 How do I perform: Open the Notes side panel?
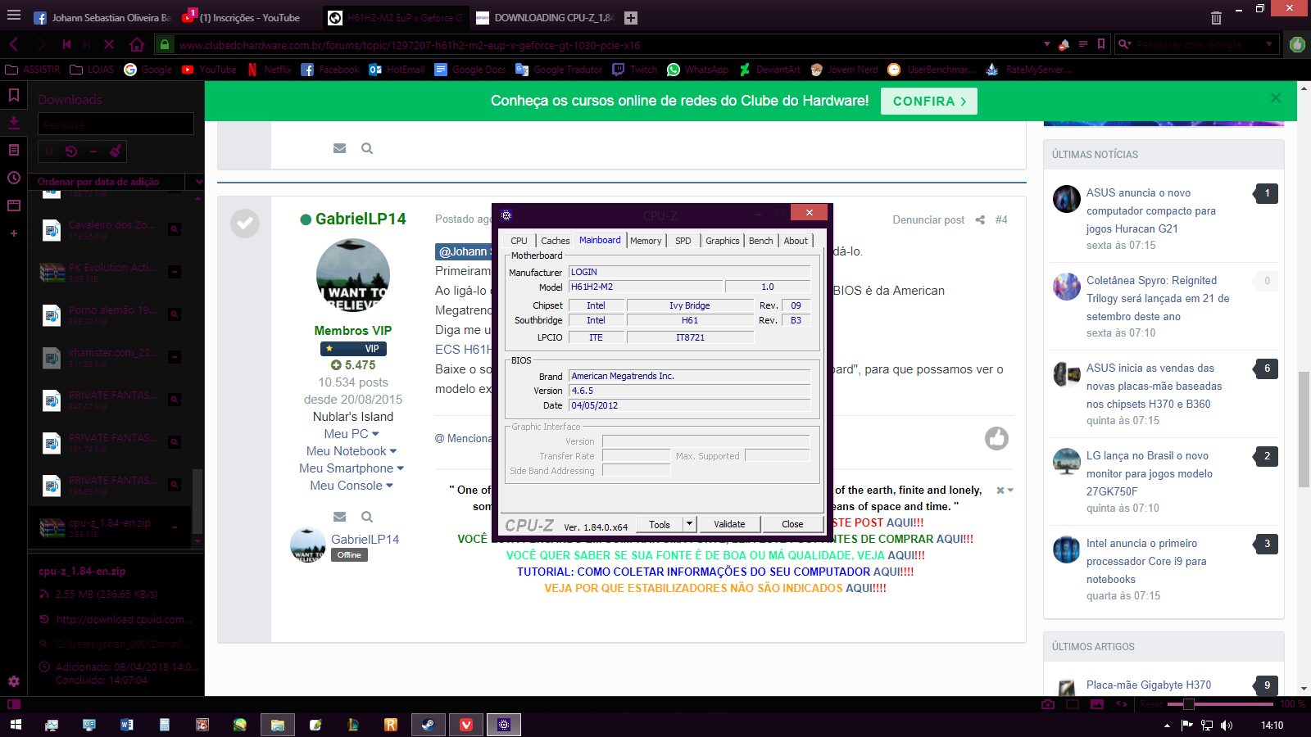click(x=14, y=150)
